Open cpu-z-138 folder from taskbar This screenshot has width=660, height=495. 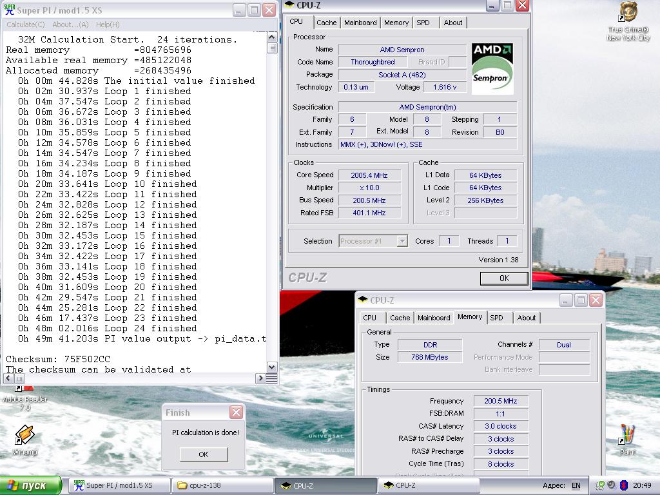pyautogui.click(x=223, y=485)
